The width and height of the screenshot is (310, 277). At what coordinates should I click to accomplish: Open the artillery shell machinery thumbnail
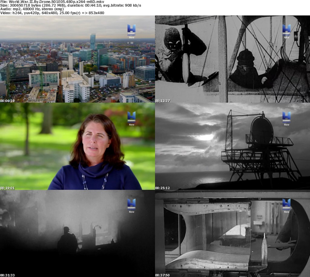tap(232, 233)
